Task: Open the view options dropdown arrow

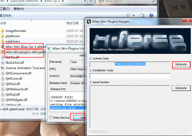Action: [134, 15]
